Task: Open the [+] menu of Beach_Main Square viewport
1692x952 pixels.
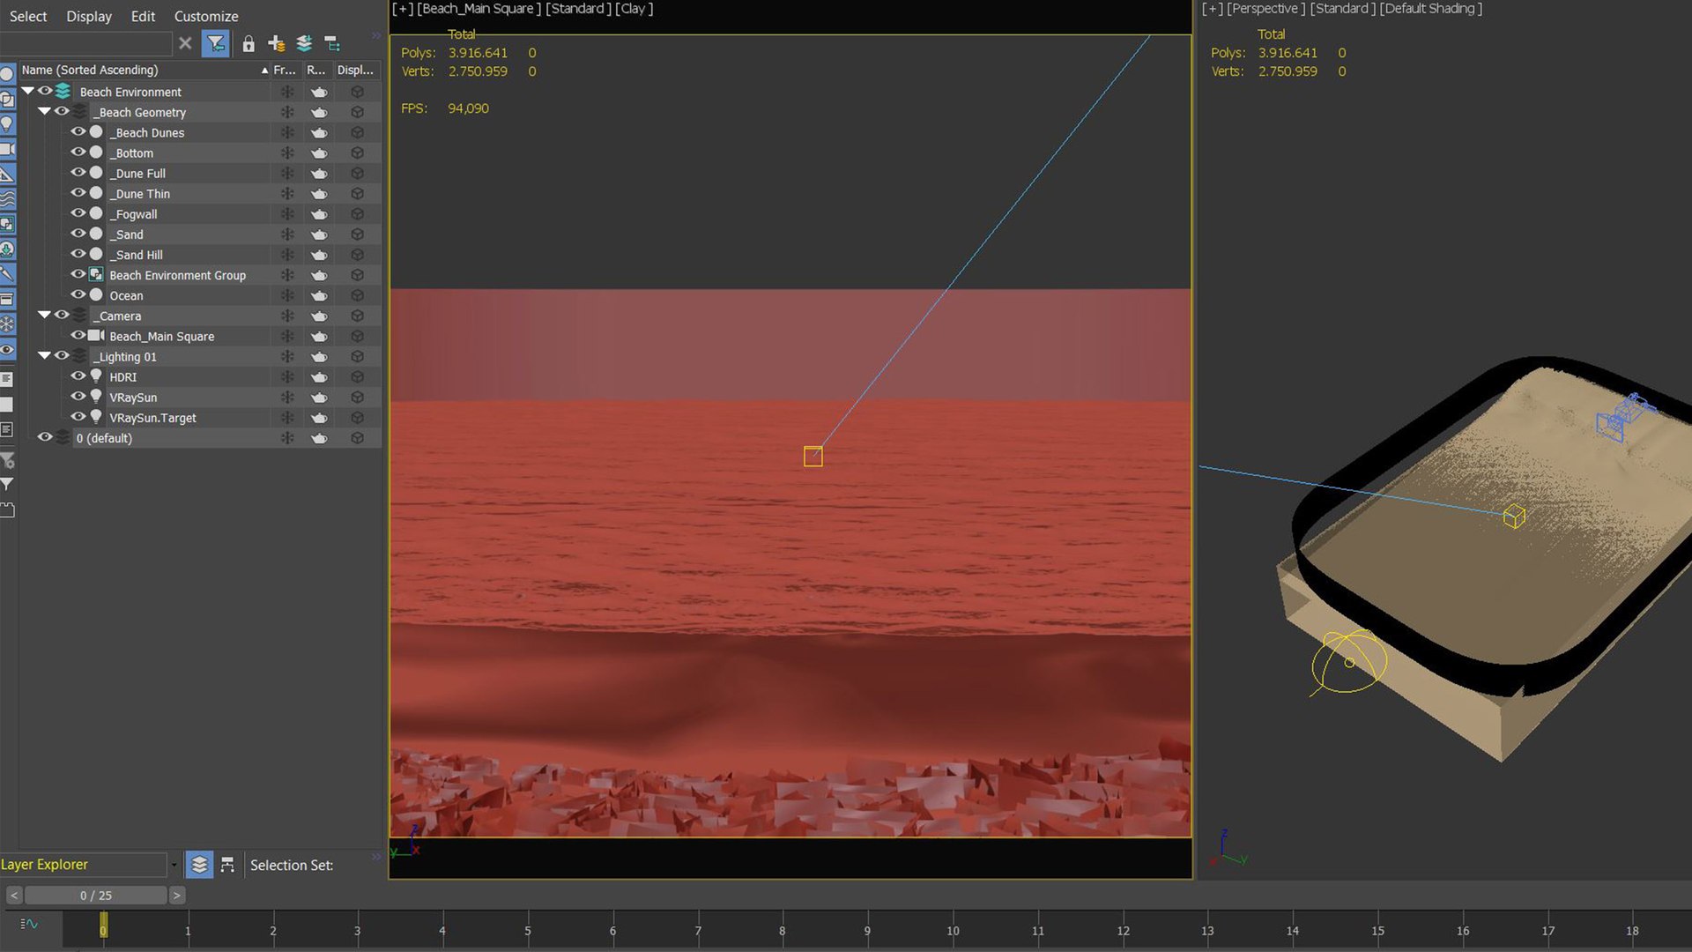Action: click(402, 9)
